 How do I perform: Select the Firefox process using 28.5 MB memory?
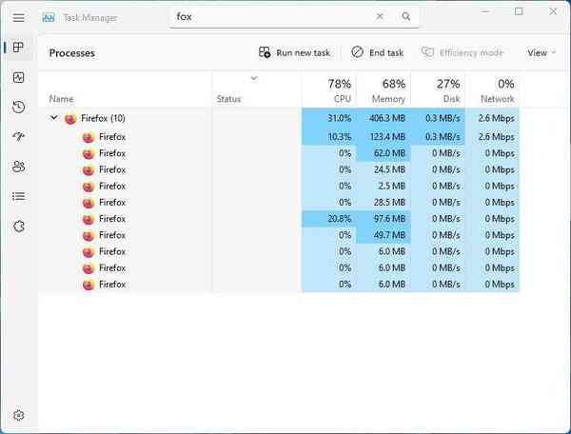279,203
